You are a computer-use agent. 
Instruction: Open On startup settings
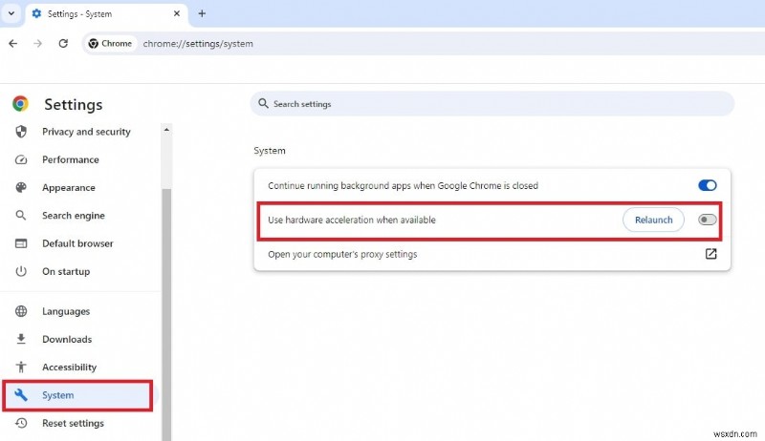(66, 271)
